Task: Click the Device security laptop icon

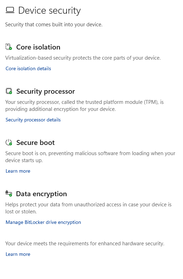Action: pyautogui.click(x=10, y=10)
